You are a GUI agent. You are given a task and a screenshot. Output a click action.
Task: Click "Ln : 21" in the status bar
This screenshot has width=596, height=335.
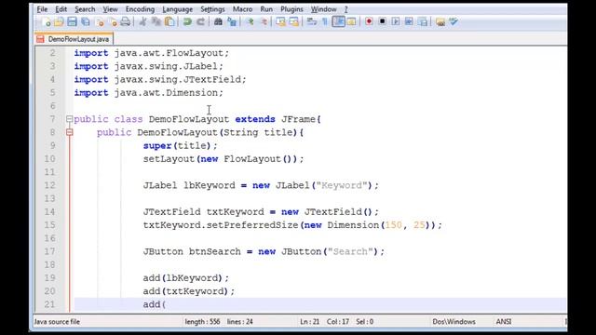(310, 322)
